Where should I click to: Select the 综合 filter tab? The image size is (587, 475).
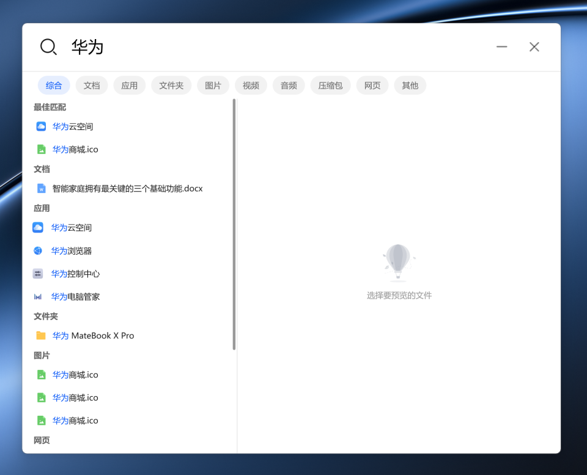tap(54, 85)
